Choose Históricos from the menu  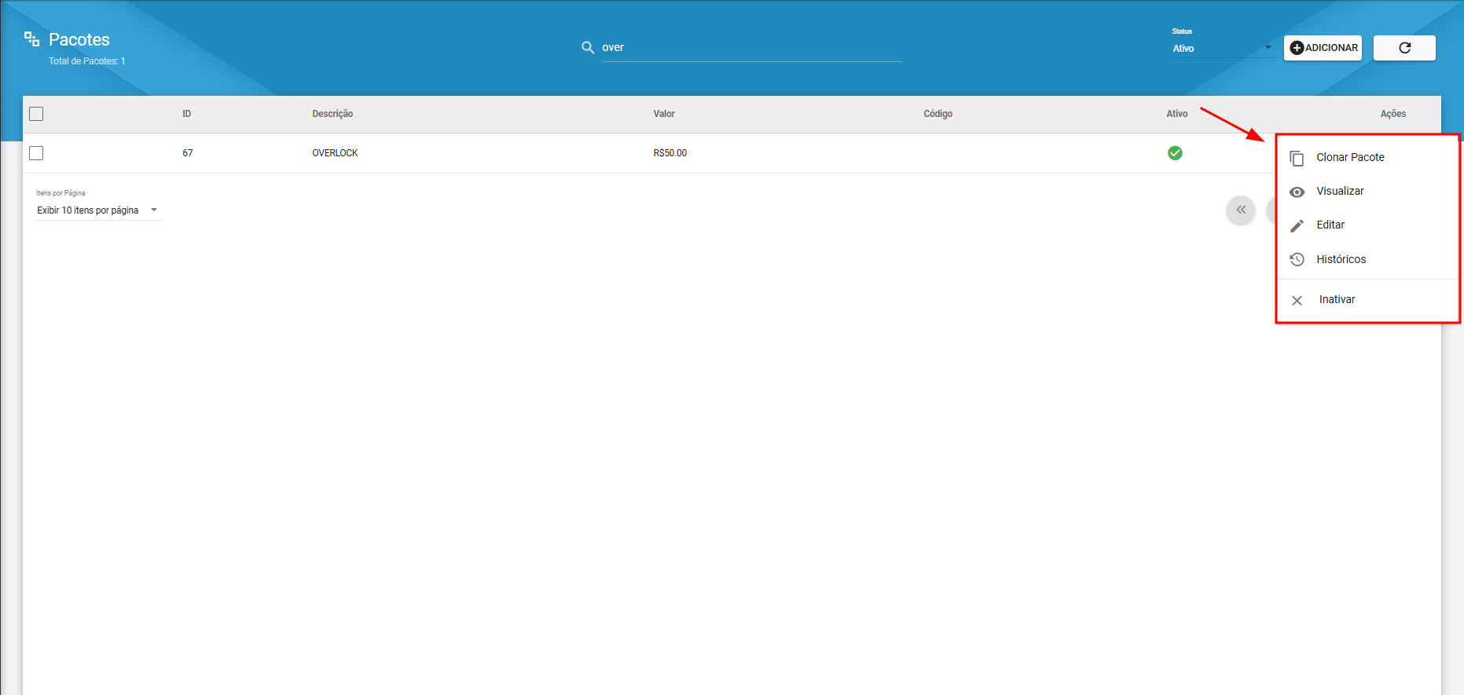click(x=1367, y=259)
